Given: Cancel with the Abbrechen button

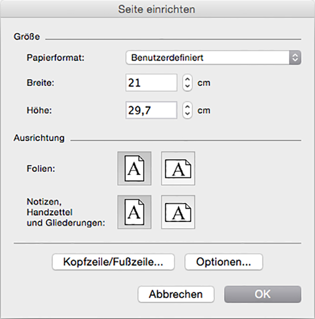Looking at the screenshot, I should coord(176,294).
